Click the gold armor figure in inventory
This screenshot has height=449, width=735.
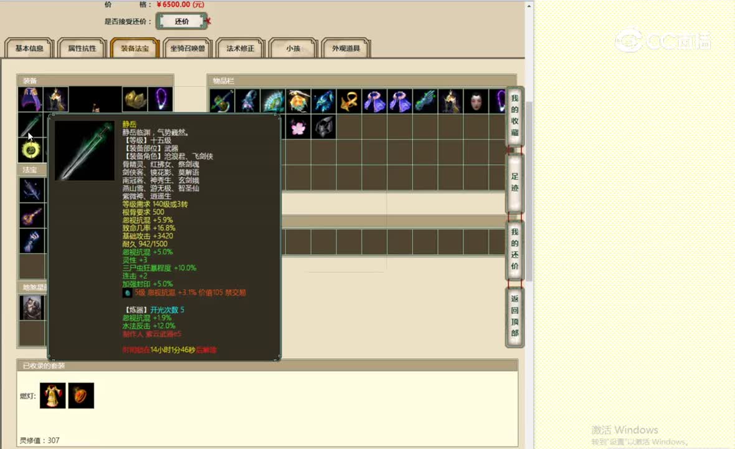(450, 101)
